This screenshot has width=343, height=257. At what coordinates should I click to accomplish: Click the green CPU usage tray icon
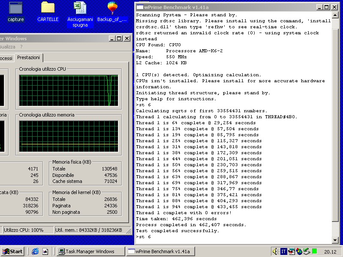coord(315,251)
